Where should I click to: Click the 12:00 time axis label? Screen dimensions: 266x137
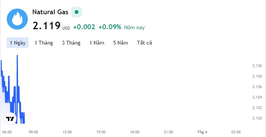coord(67,132)
